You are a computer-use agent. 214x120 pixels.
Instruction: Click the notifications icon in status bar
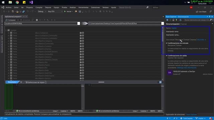pos(211,119)
